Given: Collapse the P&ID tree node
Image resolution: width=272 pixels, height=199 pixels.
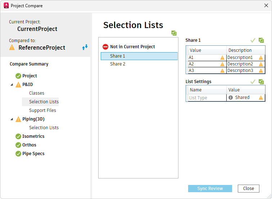Looking at the screenshot, I should pos(12,85).
